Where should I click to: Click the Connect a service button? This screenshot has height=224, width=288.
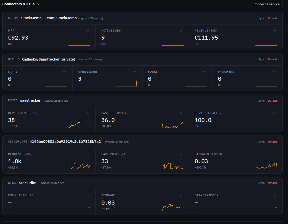coord(265,4)
